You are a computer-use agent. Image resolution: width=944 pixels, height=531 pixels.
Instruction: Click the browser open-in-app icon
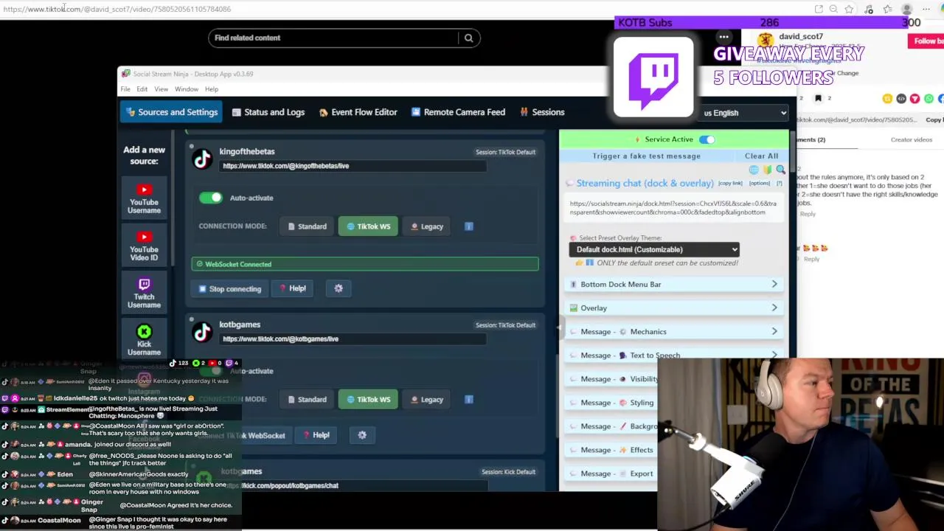[819, 9]
